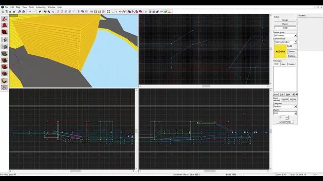The height and width of the screenshot is (181, 323).
Task: Click the Browse texture button
Action: pyautogui.click(x=292, y=51)
